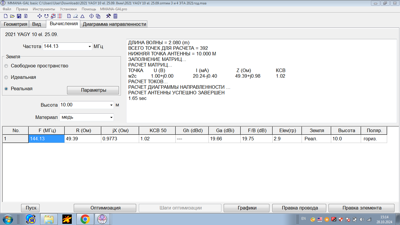400x225 pixels.
Task: Open the Инструменты menu
Action: [44, 9]
